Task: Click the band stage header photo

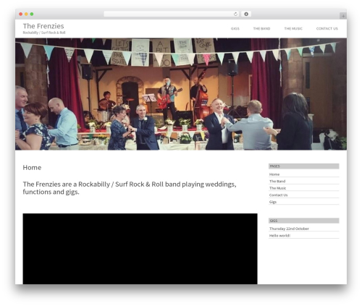Action: (x=181, y=94)
